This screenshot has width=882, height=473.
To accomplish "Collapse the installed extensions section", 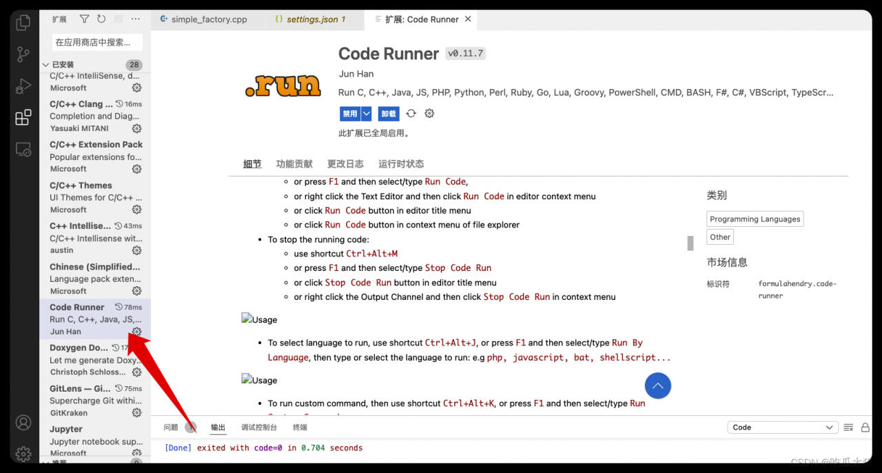I will click(x=45, y=65).
